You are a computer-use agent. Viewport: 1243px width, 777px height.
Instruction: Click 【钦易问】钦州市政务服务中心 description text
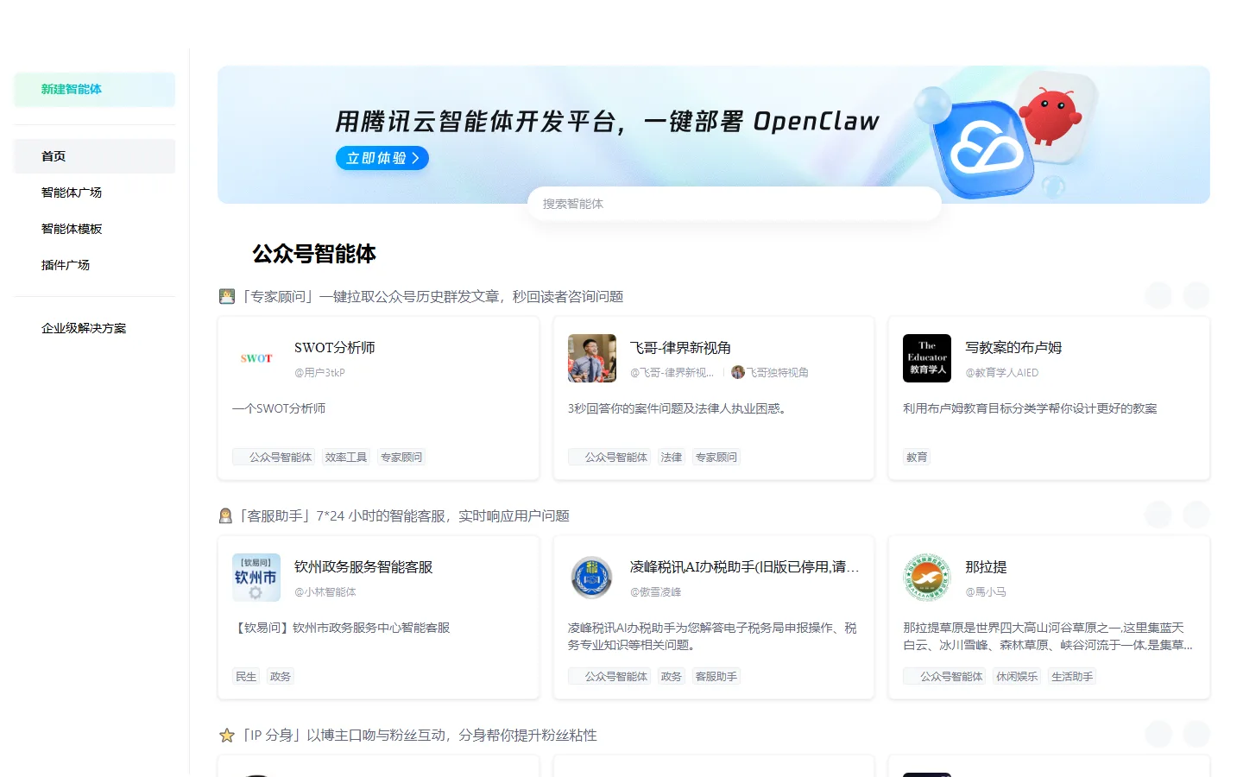pos(342,628)
